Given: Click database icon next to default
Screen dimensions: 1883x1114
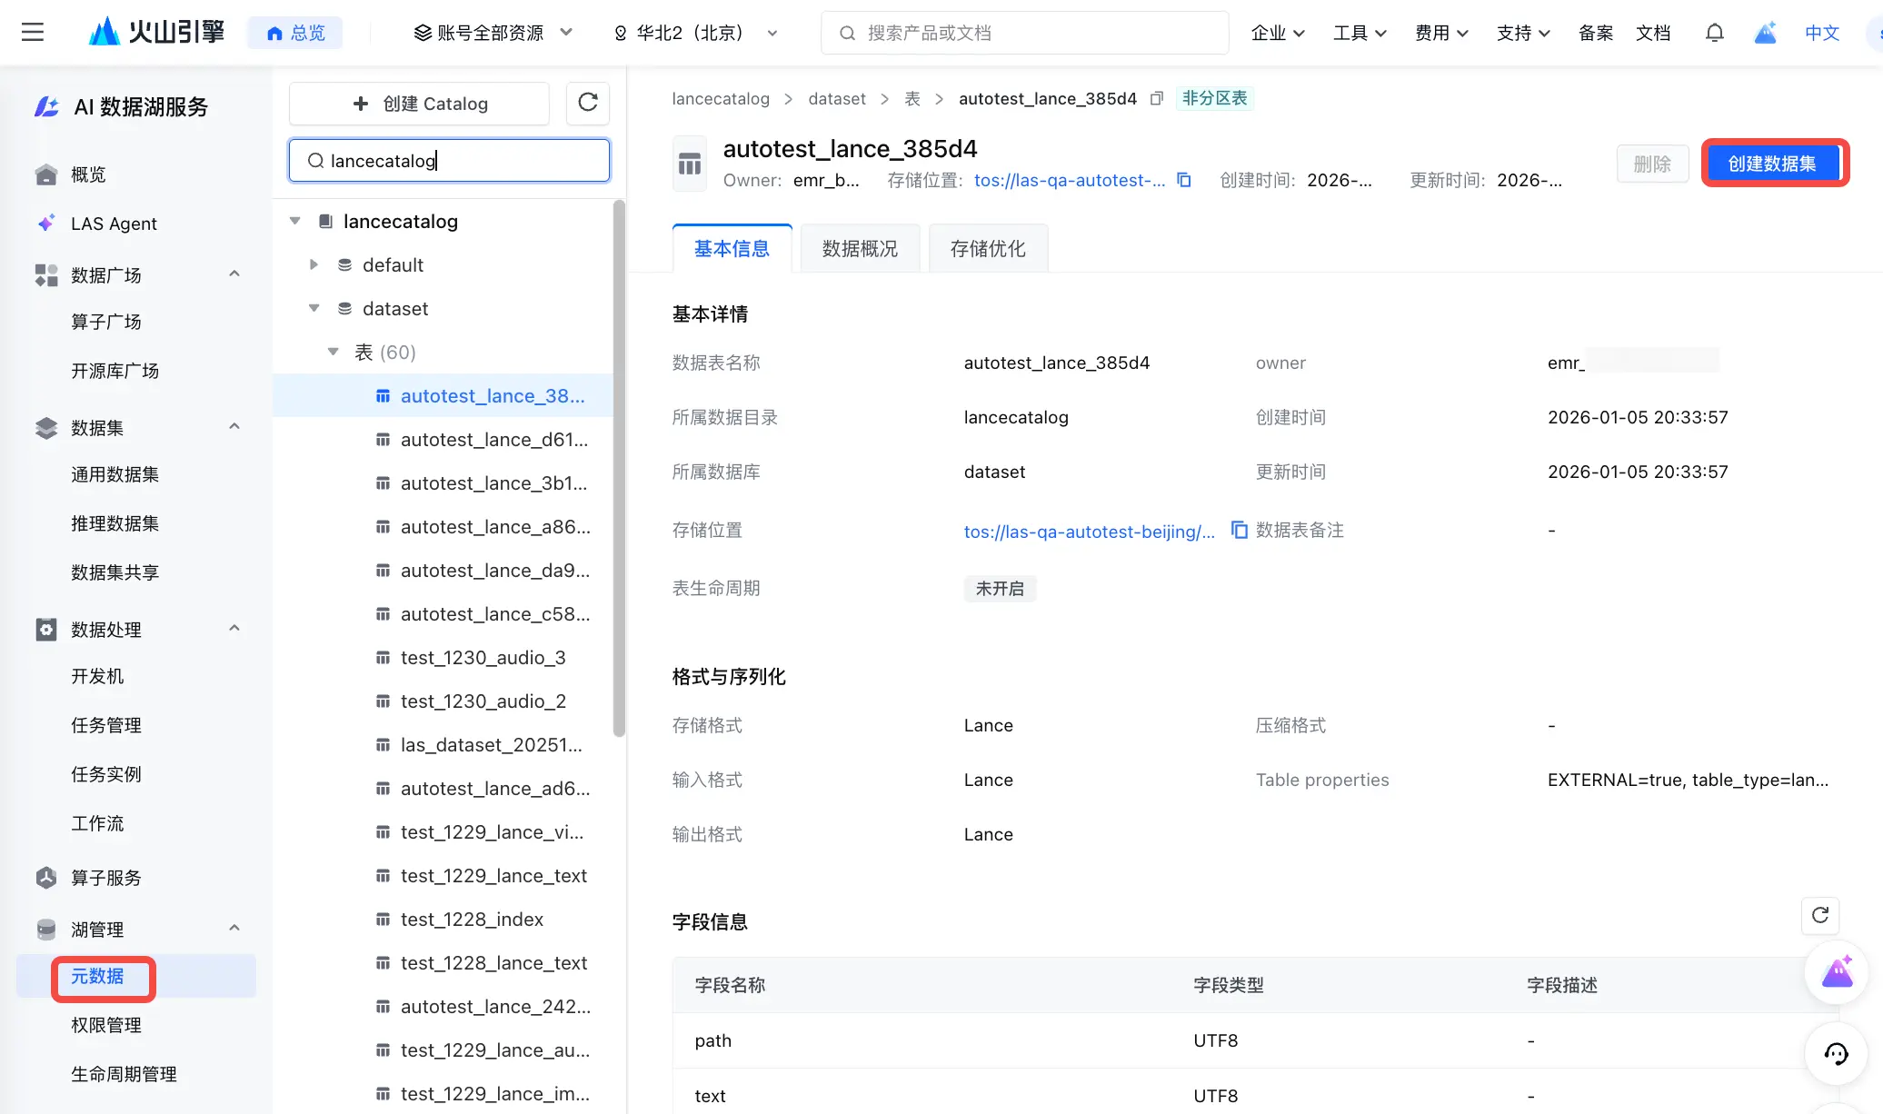Looking at the screenshot, I should (344, 265).
